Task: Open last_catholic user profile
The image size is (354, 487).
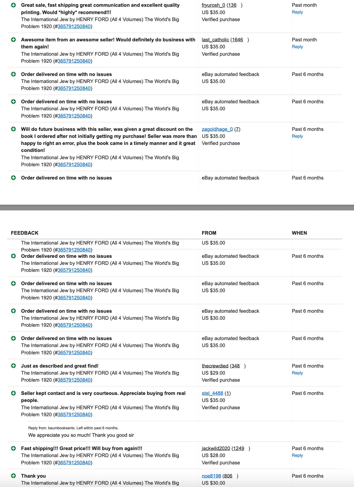Action: tap(216, 40)
